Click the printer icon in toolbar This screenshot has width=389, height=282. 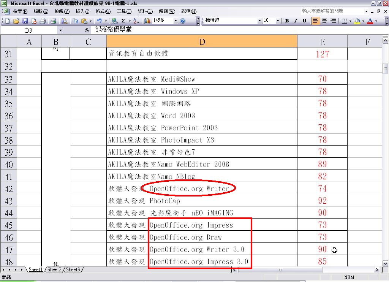coord(53,21)
